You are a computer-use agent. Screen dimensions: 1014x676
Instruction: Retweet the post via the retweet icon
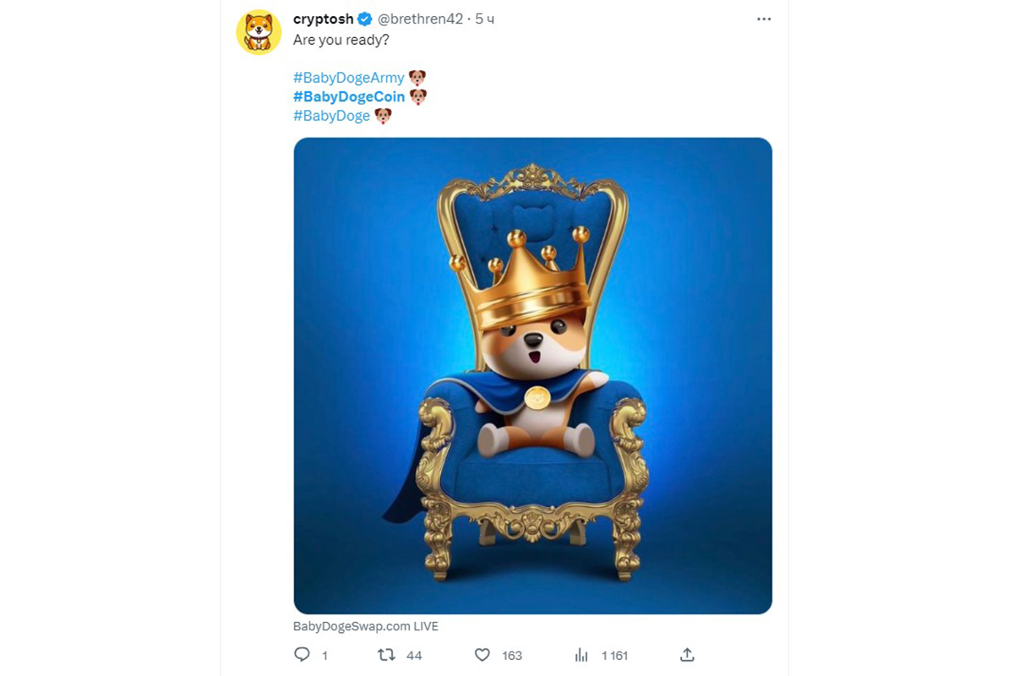(x=387, y=654)
